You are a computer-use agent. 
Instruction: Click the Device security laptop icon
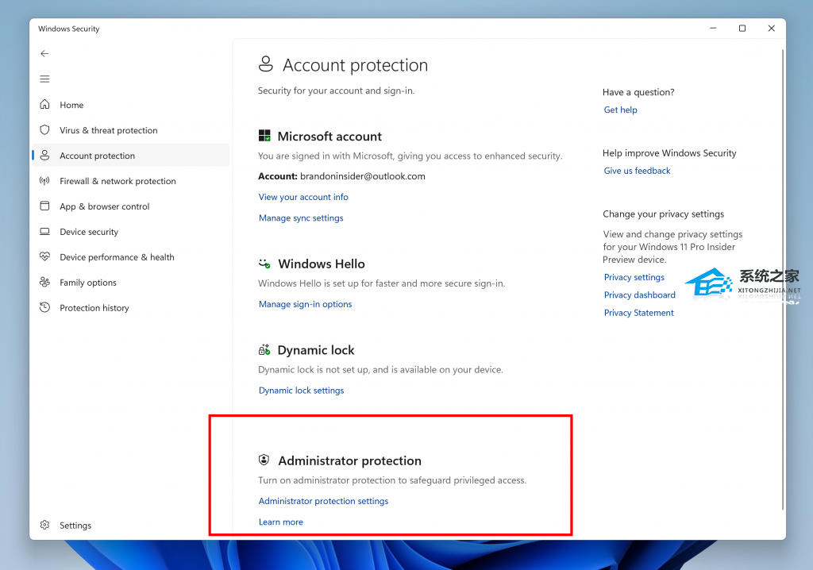[x=44, y=232]
